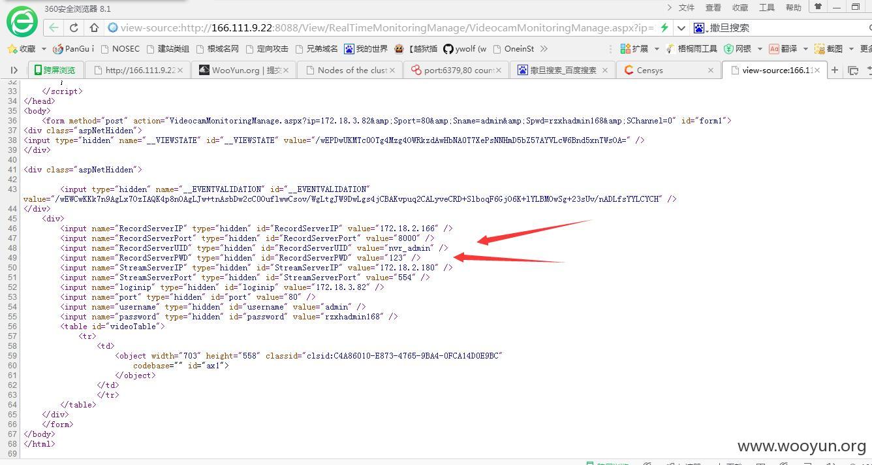Show more bookmarks with double chevron
This screenshot has height=465, width=872.
544,49
